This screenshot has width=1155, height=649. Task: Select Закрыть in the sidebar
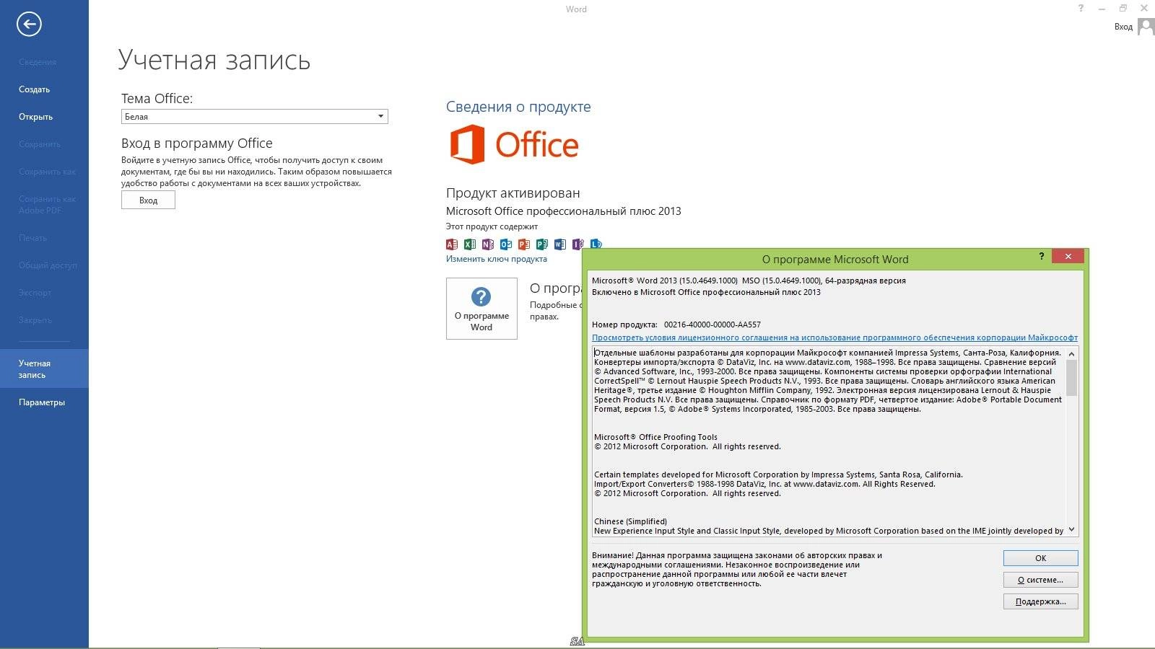point(35,320)
